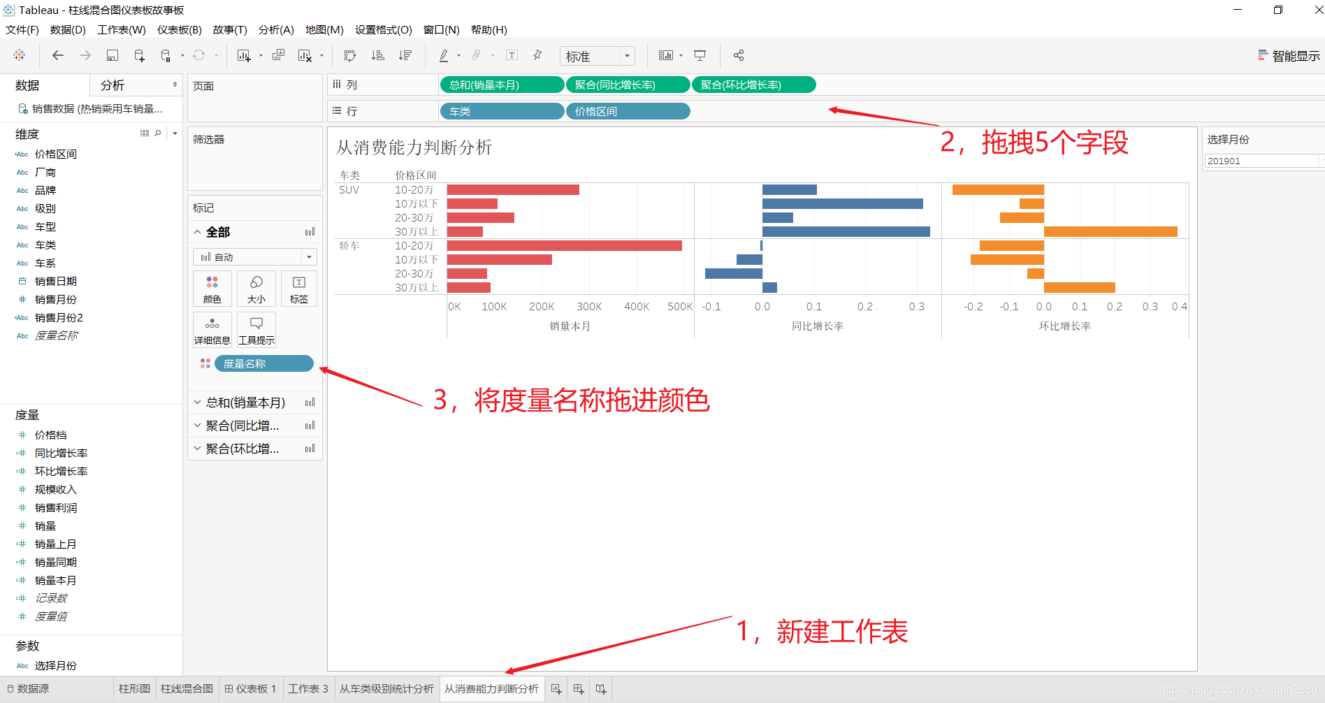Screen dimensions: 1325x703
Task: Click the Tableau start page logo icon
Action: pyautogui.click(x=20, y=55)
